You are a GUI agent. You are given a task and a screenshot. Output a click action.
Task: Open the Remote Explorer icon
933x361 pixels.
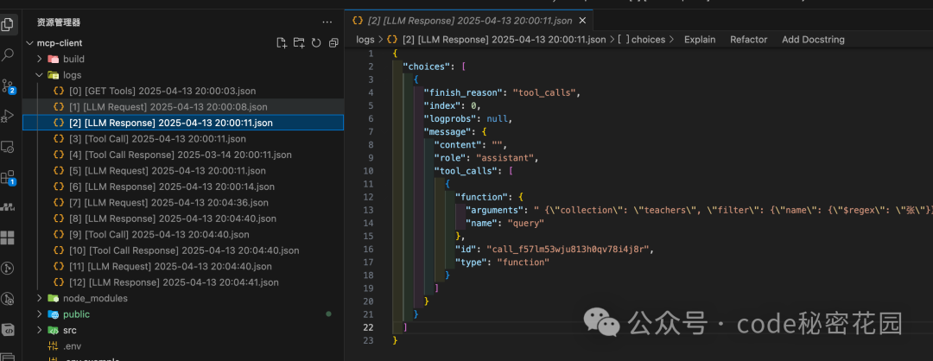point(8,146)
